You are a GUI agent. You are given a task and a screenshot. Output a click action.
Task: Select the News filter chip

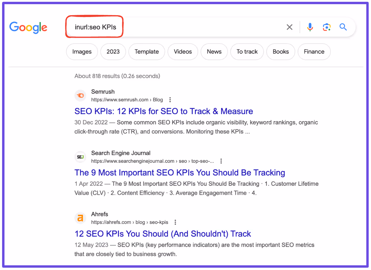pyautogui.click(x=214, y=52)
